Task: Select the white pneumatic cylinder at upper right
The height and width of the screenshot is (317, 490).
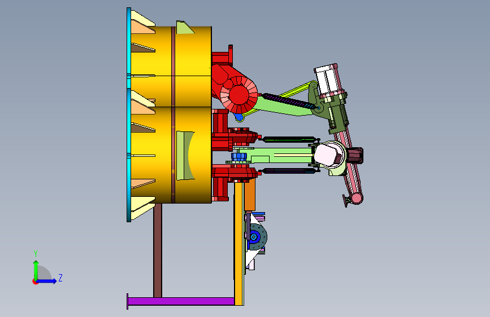Action: (326, 79)
